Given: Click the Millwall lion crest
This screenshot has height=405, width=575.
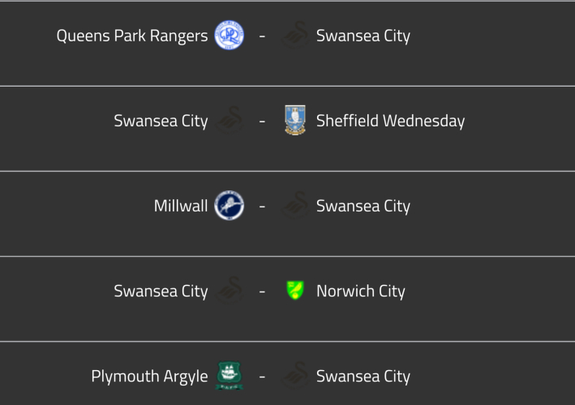Looking at the screenshot, I should (x=229, y=206).
